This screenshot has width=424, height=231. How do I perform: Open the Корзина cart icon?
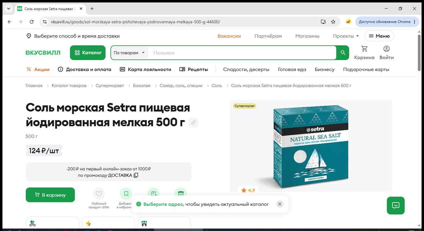point(364,49)
